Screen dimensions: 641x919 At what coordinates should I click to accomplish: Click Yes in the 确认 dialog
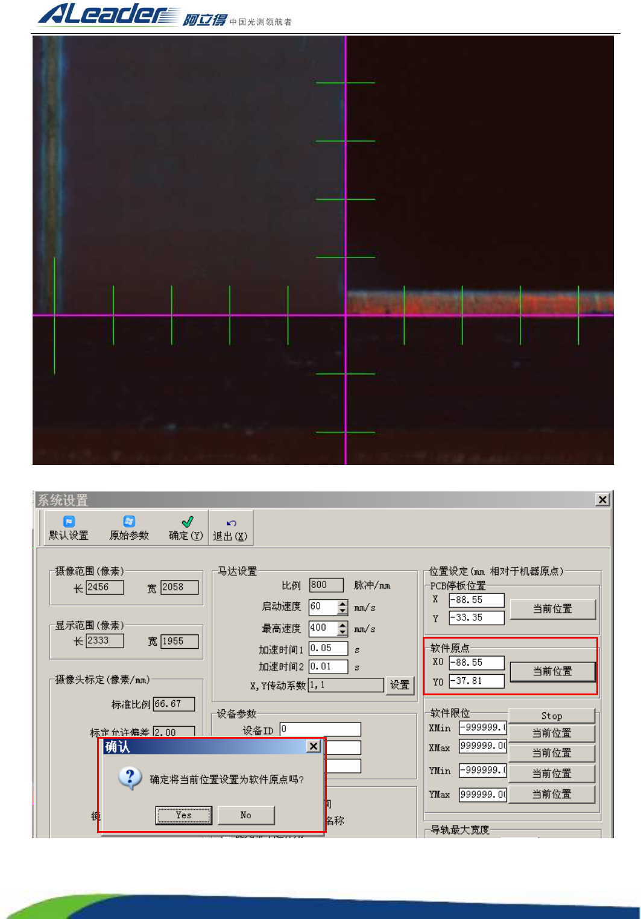184,815
